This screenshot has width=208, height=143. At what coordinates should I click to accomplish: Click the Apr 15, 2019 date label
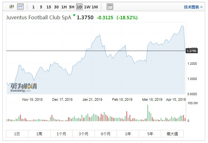pos(176,99)
